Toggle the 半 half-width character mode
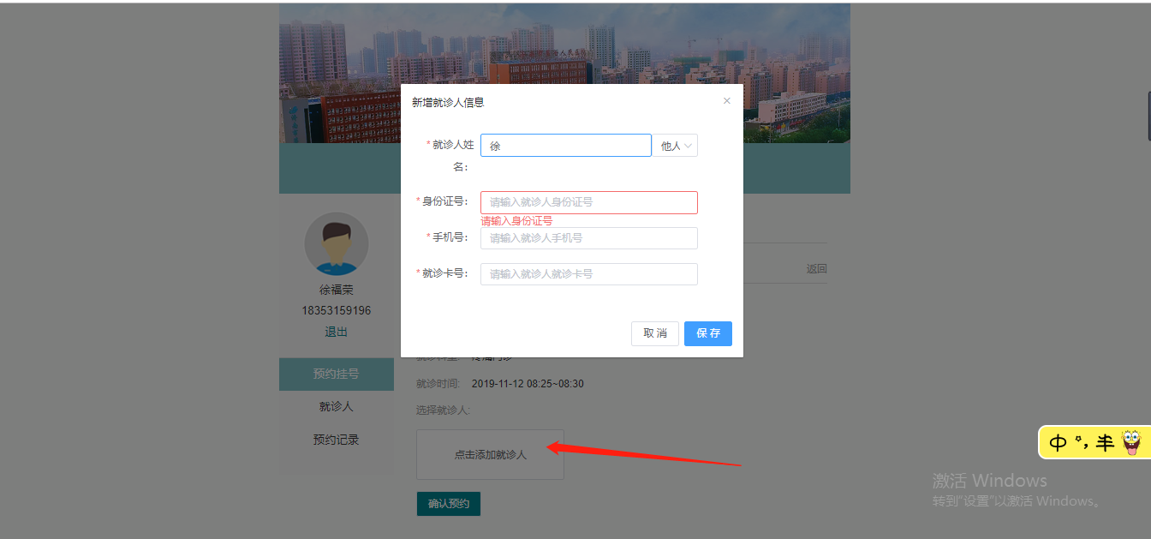 click(1106, 443)
